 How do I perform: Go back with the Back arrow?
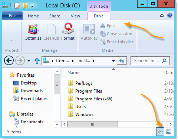tap(9, 60)
